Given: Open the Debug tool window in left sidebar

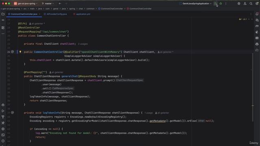Looking at the screenshot, I should pyautogui.click(x=3, y=105).
